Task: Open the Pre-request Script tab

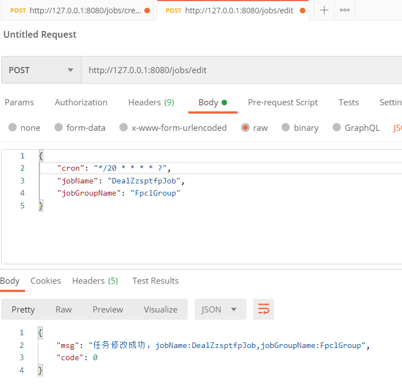Action: [x=283, y=103]
